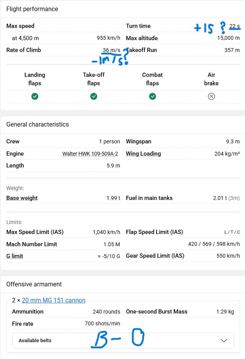Screen dimensions: 245x359
Task: Open the 20 mm MG 151 cannon link
Action: click(54, 301)
